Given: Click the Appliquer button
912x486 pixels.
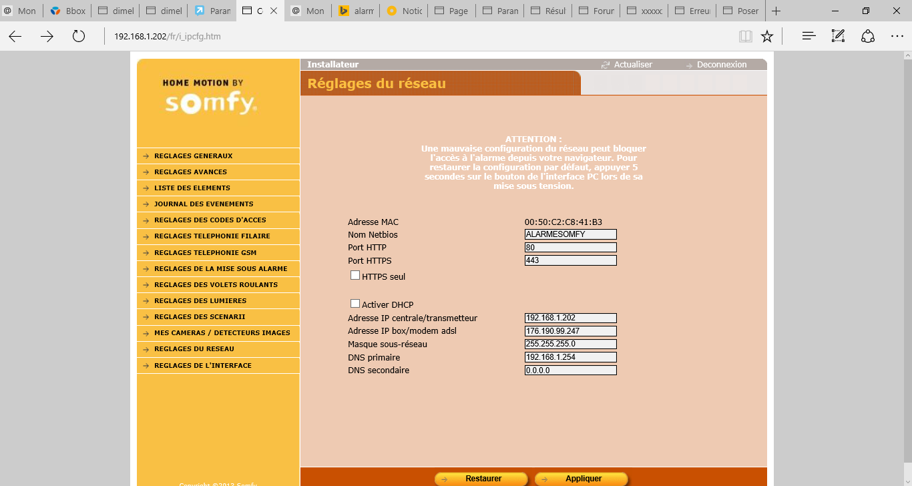Looking at the screenshot, I should point(582,479).
